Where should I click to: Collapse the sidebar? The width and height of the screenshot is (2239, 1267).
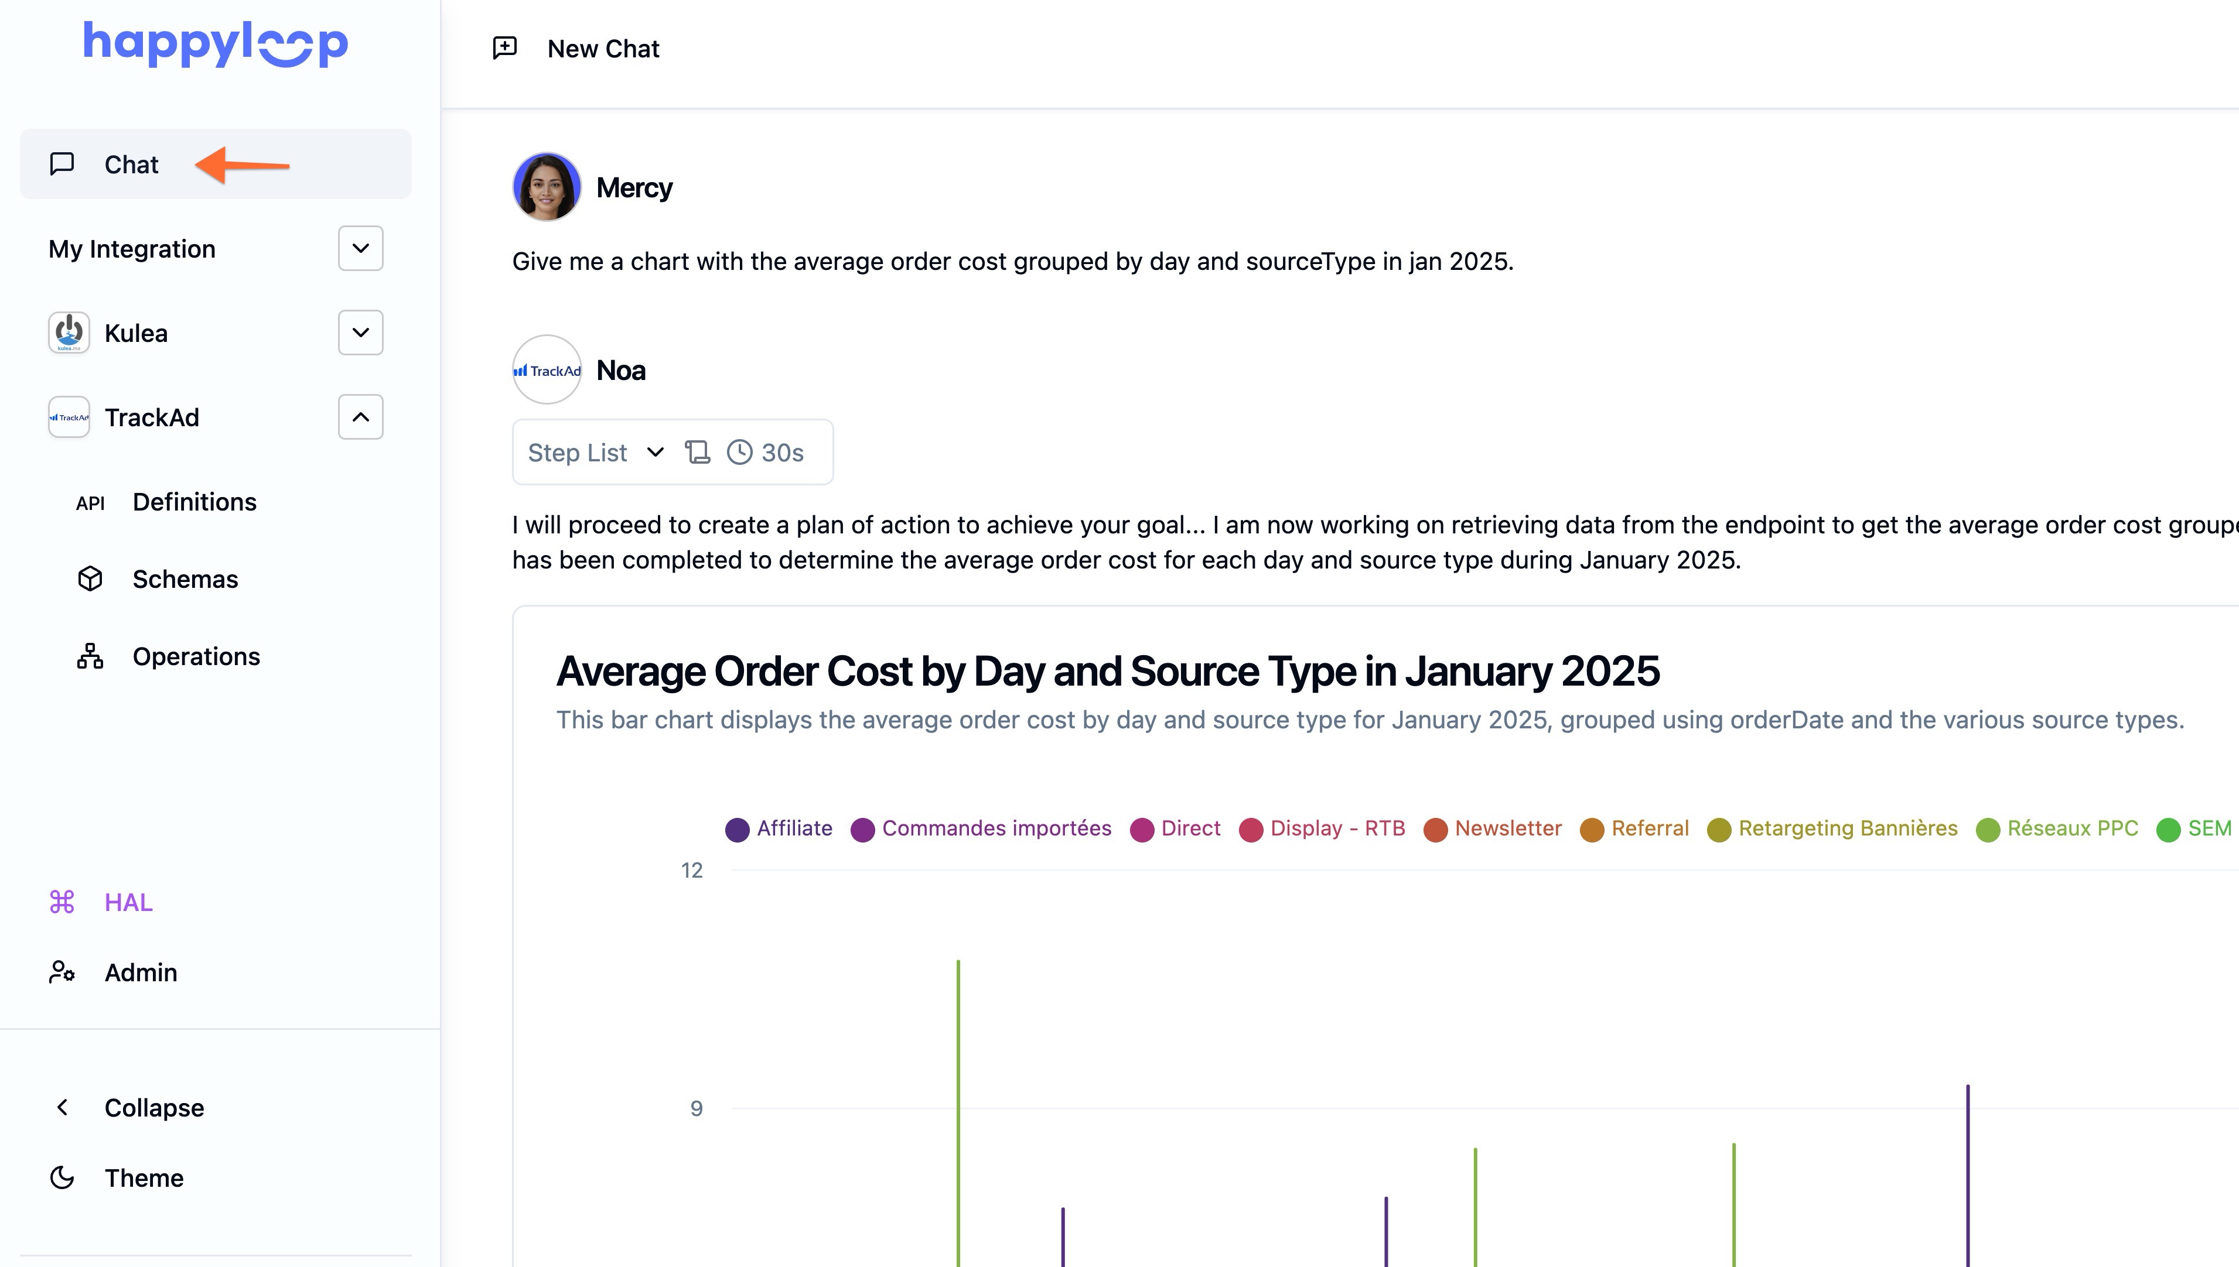coord(153,1108)
